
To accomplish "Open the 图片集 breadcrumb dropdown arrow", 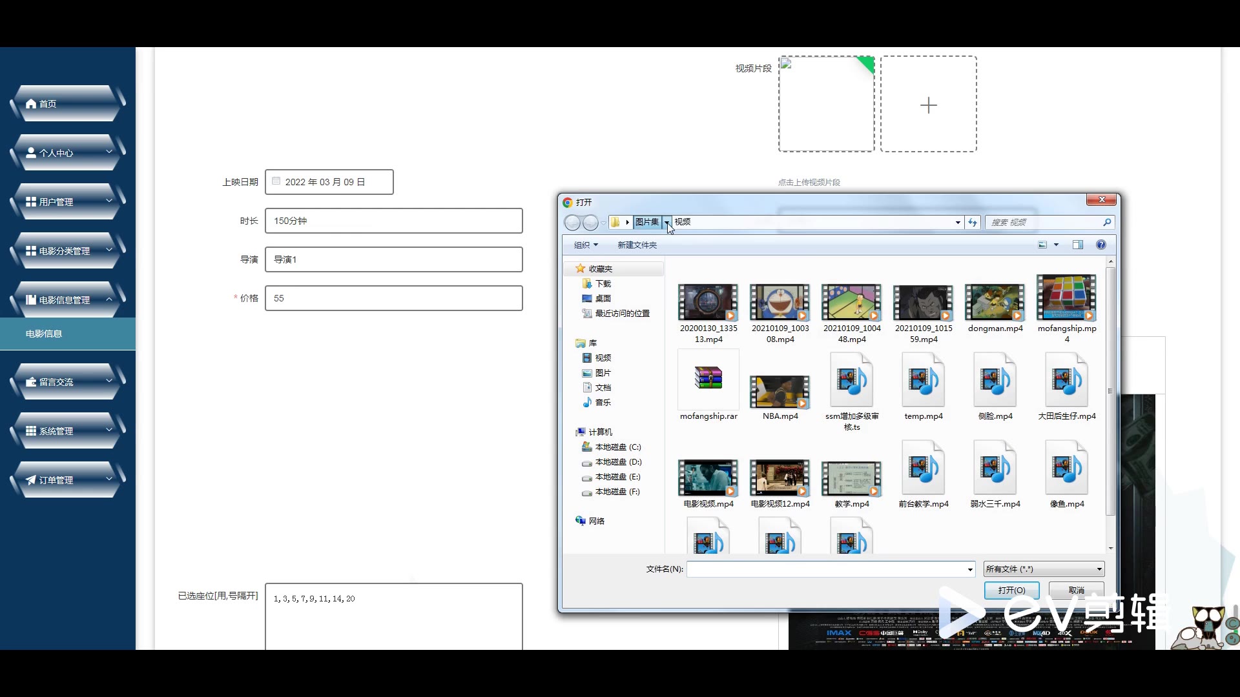I will pos(666,222).
